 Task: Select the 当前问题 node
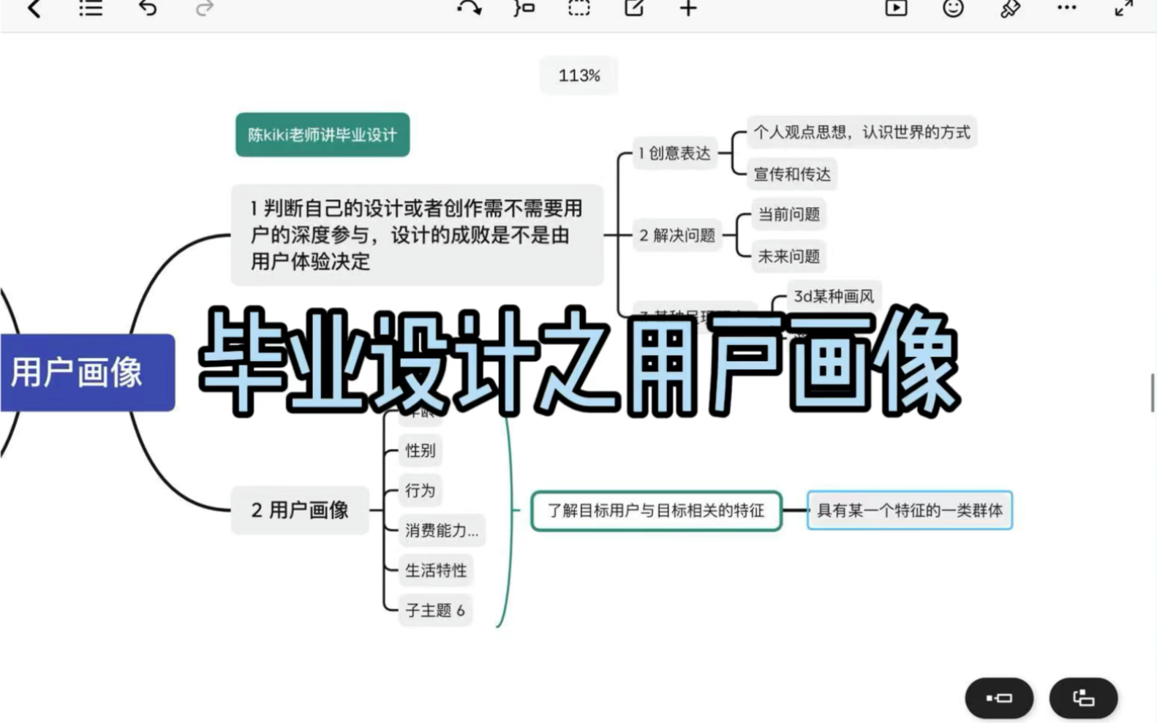tap(788, 214)
